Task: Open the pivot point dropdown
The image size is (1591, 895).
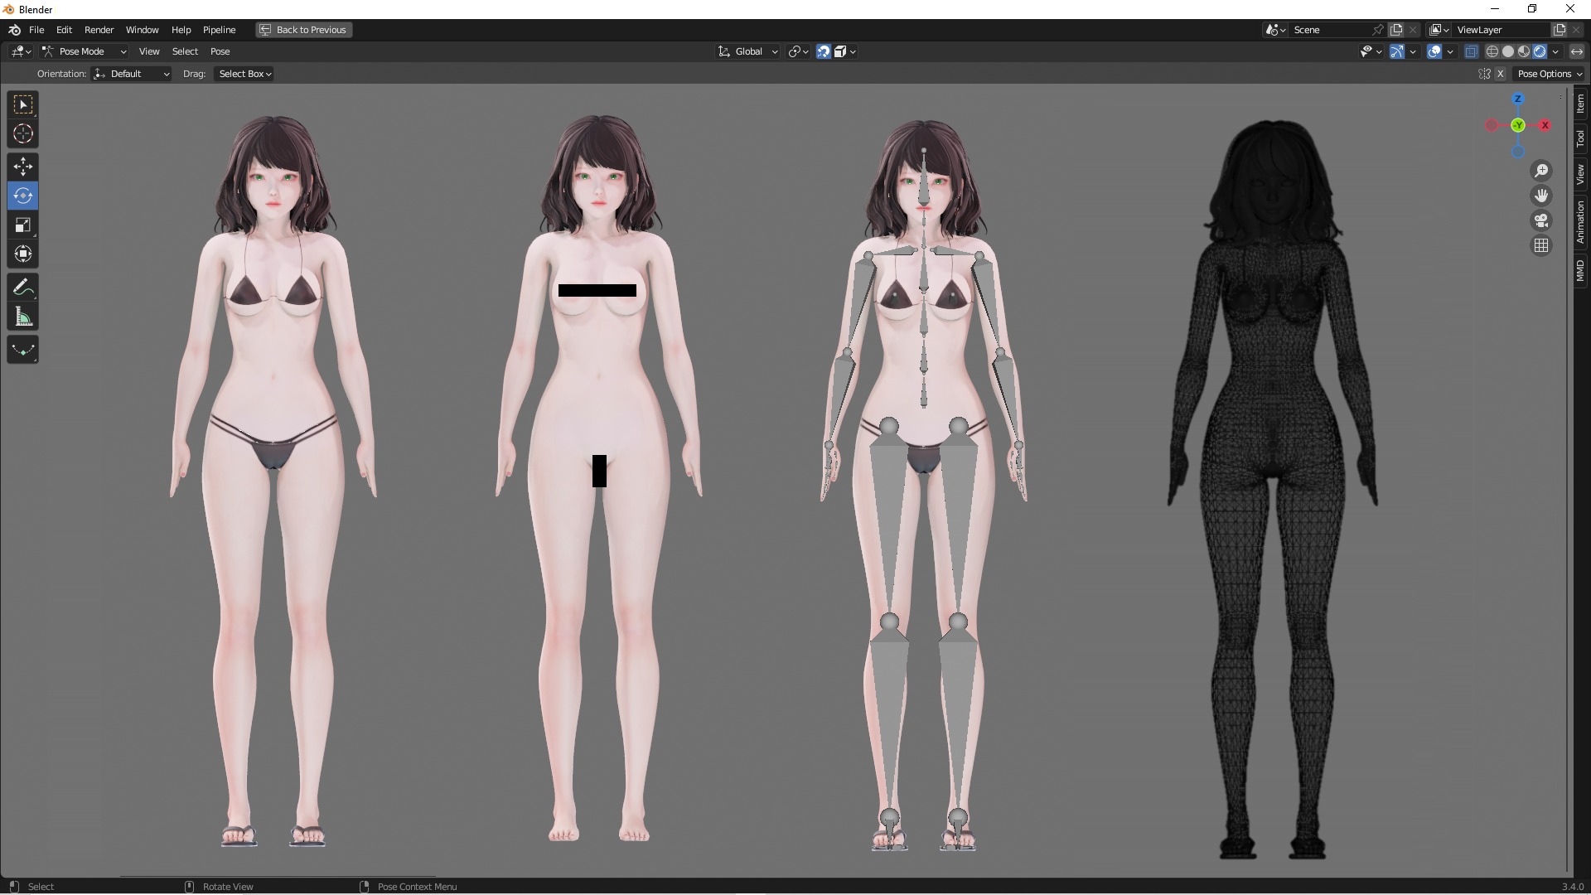Action: (x=799, y=51)
